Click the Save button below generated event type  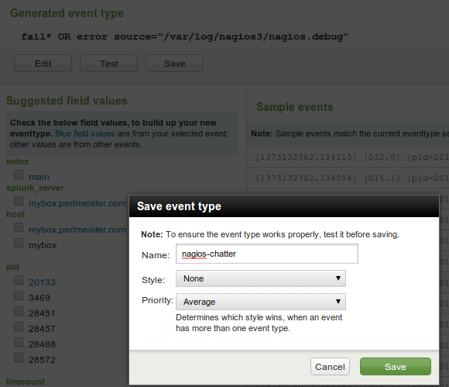pyautogui.click(x=175, y=64)
